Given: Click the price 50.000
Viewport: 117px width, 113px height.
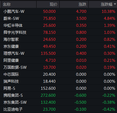Looking at the screenshot, I should 49,11.
